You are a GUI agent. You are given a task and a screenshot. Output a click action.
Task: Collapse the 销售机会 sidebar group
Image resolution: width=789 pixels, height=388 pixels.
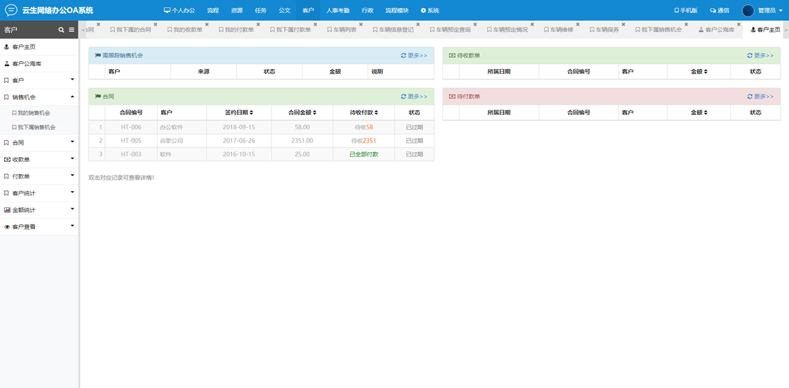coord(39,97)
